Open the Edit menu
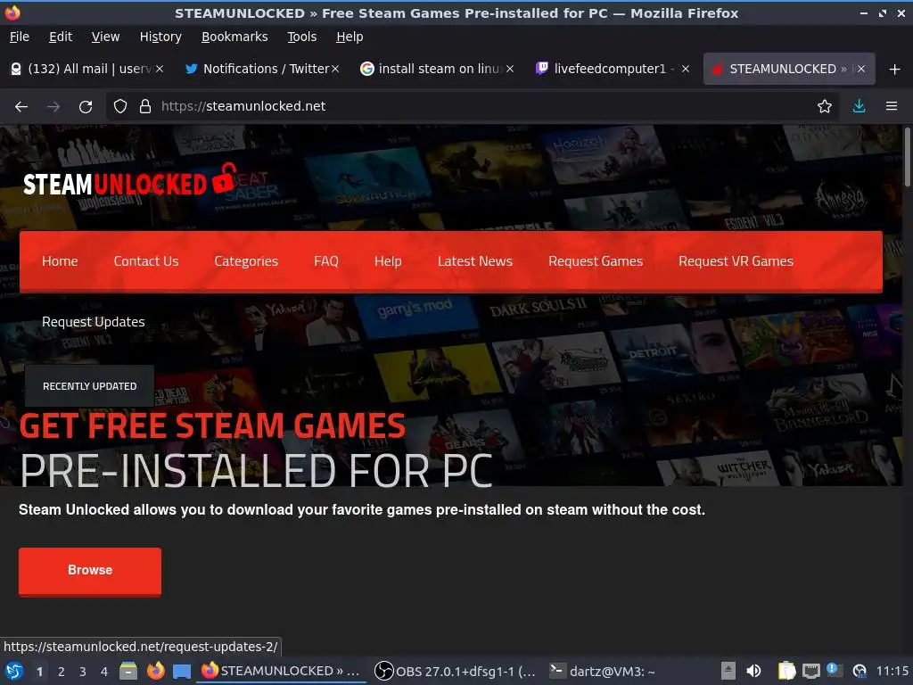The height and width of the screenshot is (685, 913). click(x=61, y=37)
